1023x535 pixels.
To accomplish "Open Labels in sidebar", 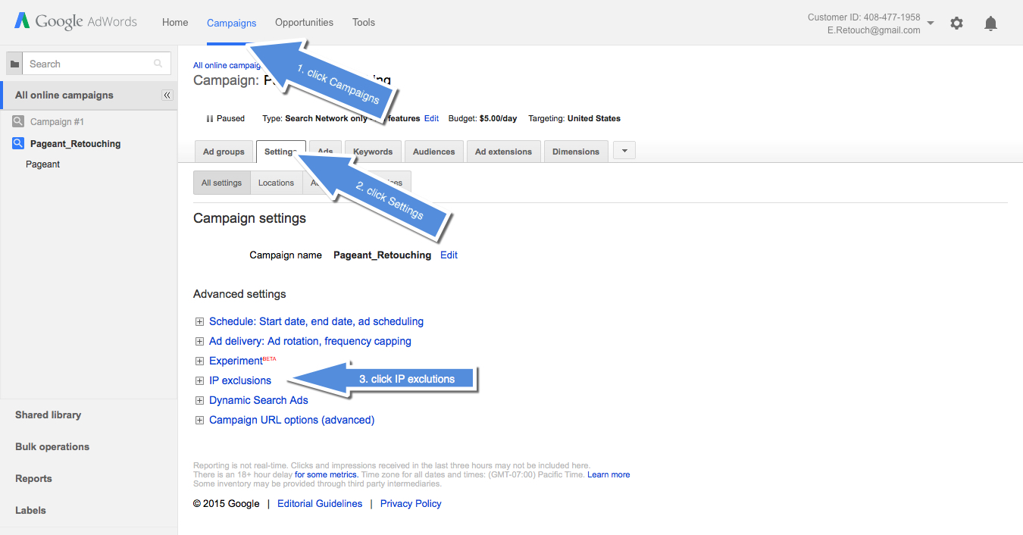I will [x=30, y=511].
